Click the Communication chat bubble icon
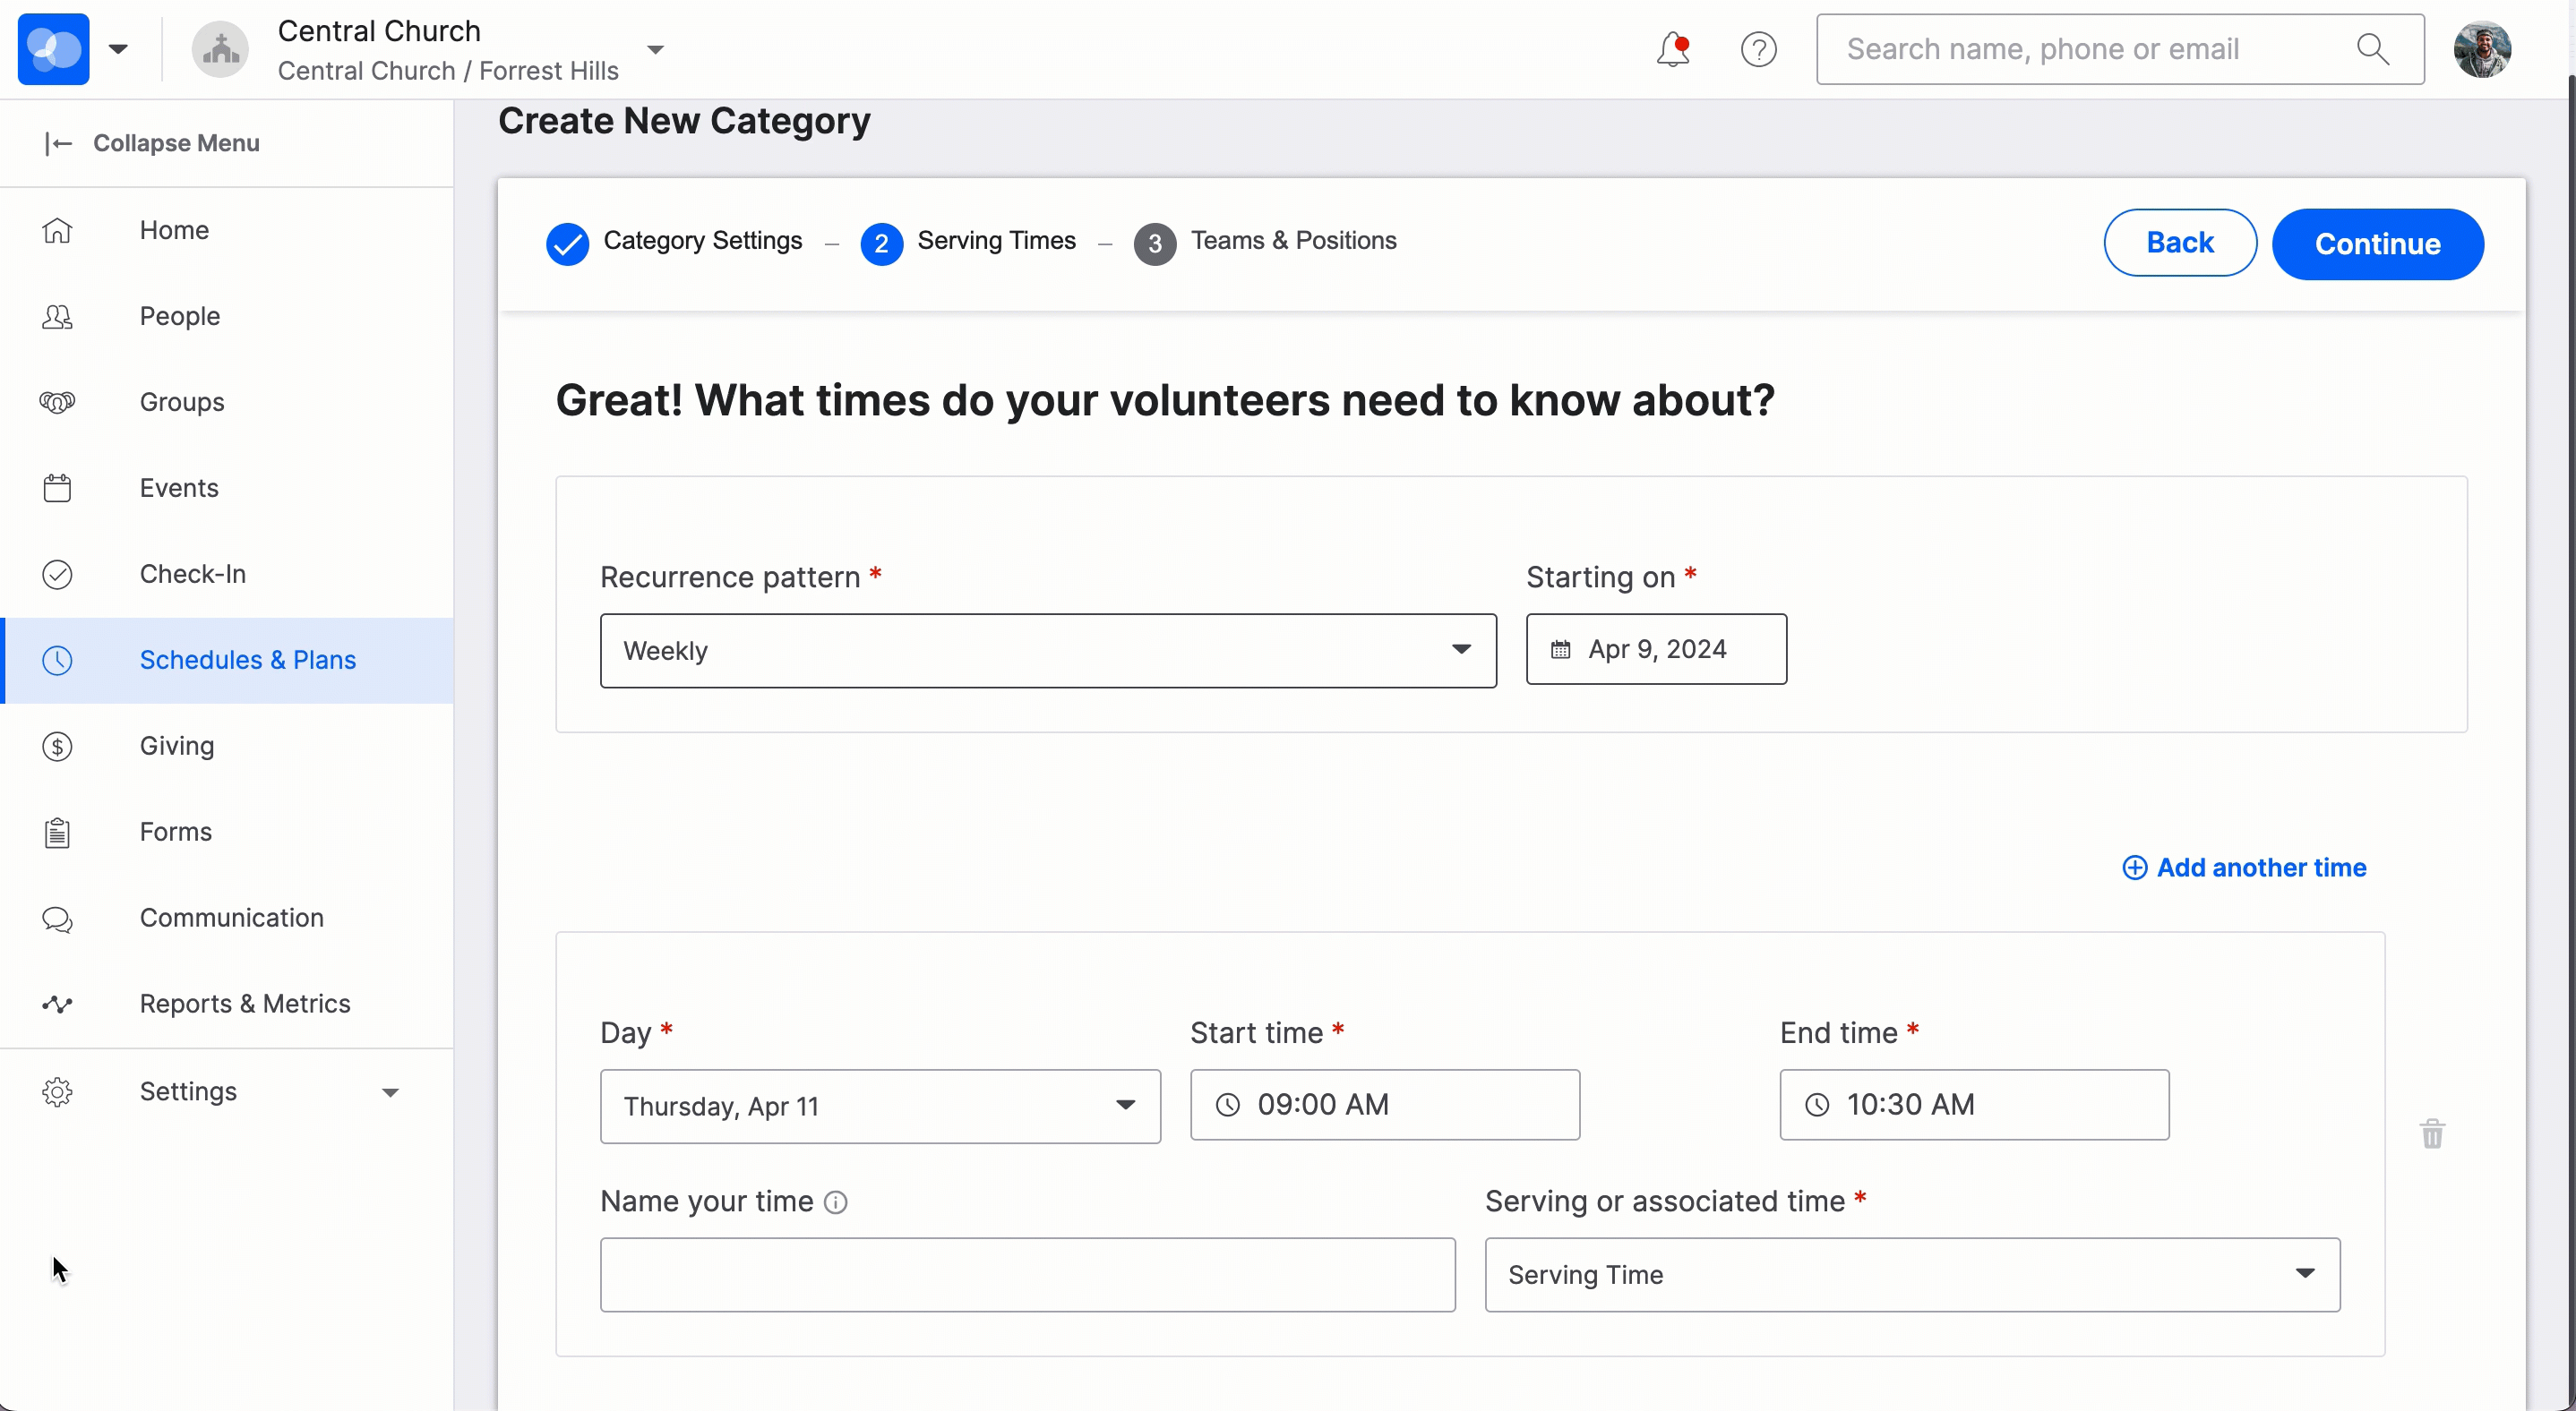This screenshot has width=2576, height=1411. [57, 919]
